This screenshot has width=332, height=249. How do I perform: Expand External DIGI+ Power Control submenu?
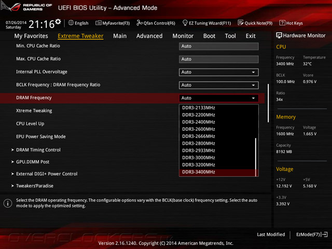click(x=45, y=174)
